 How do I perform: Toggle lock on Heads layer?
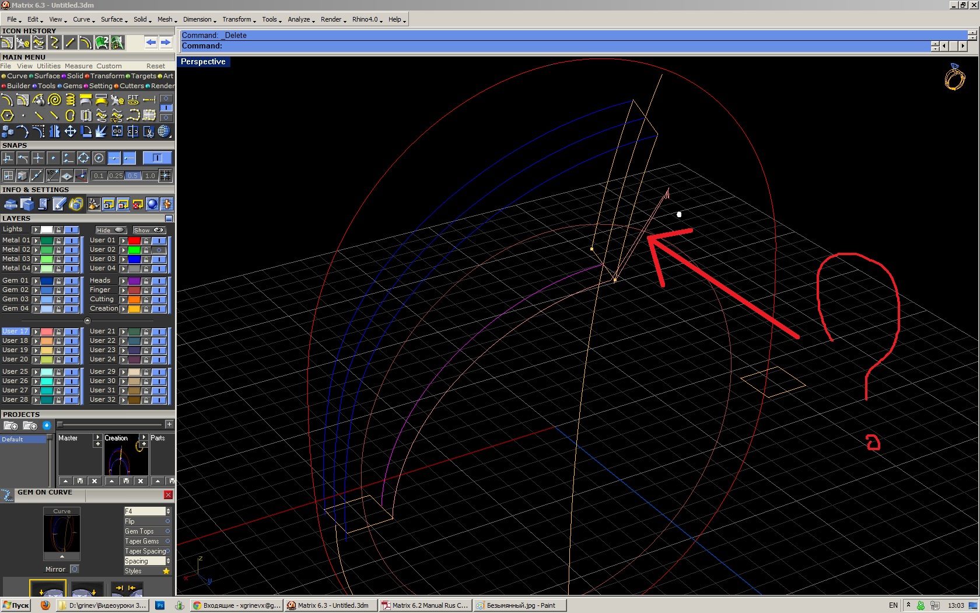point(146,281)
